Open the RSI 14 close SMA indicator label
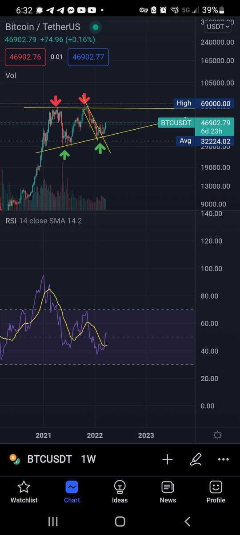The width and height of the screenshot is (240, 535). 44,221
